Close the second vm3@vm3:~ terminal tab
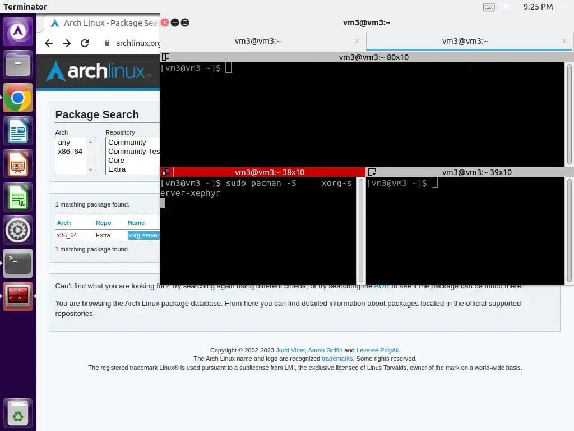The height and width of the screenshot is (431, 574). (564, 41)
